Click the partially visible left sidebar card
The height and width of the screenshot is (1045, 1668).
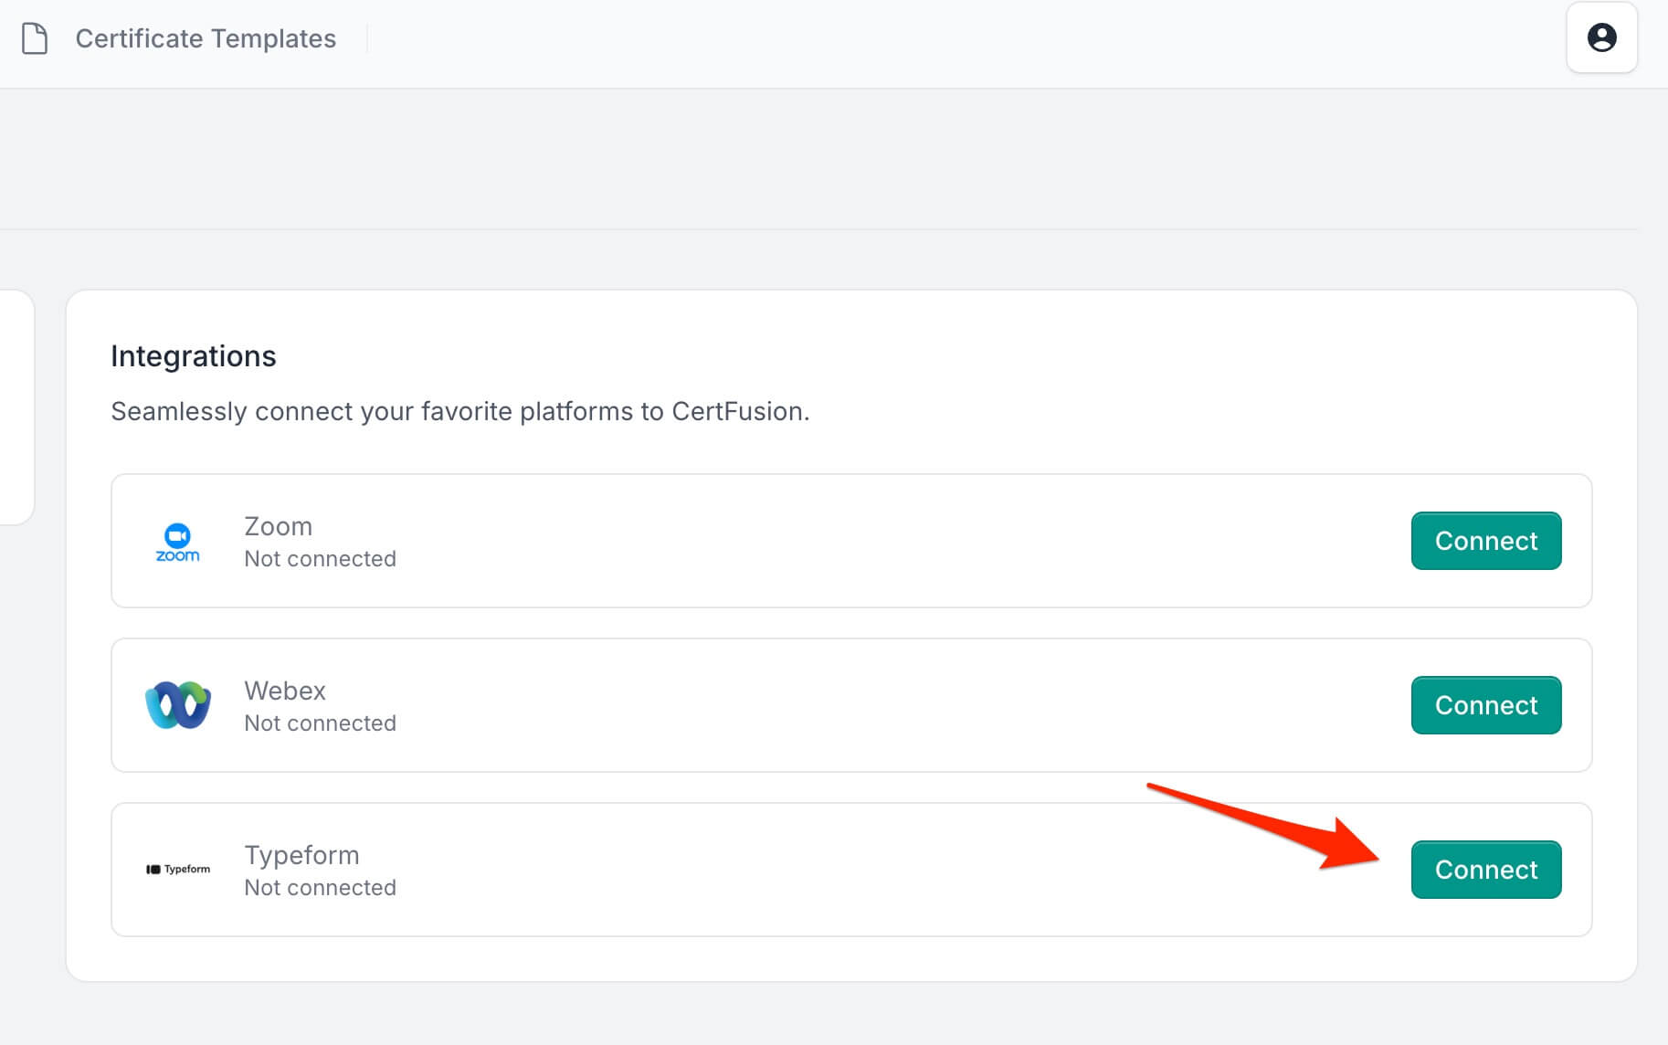click(x=16, y=407)
